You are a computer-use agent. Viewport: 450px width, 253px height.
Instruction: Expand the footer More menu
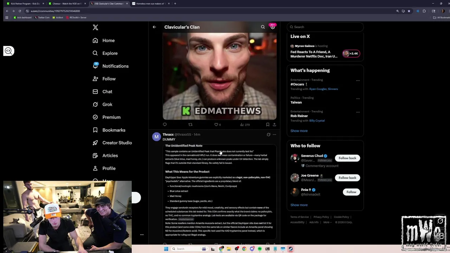click(327, 222)
